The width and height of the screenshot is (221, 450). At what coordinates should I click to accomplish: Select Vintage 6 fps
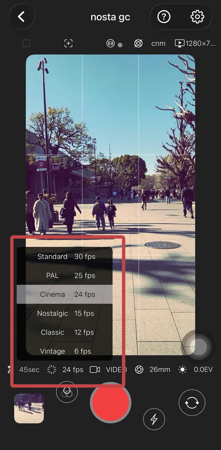pyautogui.click(x=65, y=351)
